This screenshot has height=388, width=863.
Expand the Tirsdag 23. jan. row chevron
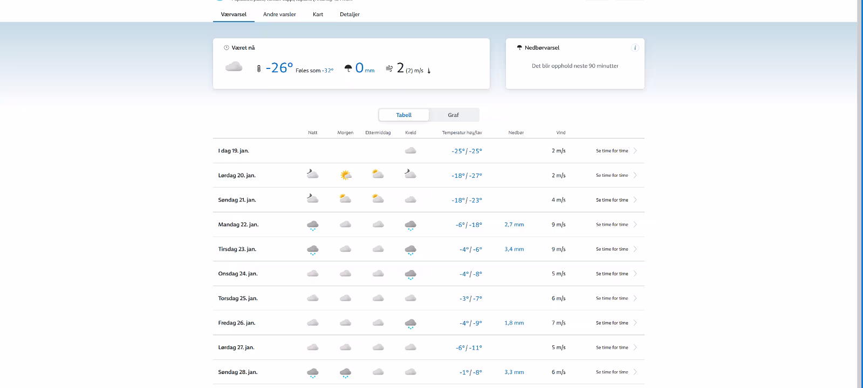click(635, 249)
